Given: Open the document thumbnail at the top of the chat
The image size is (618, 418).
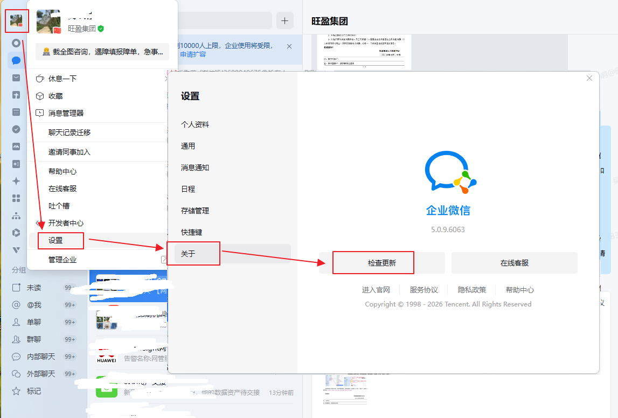Looking at the screenshot, I should pos(364,52).
